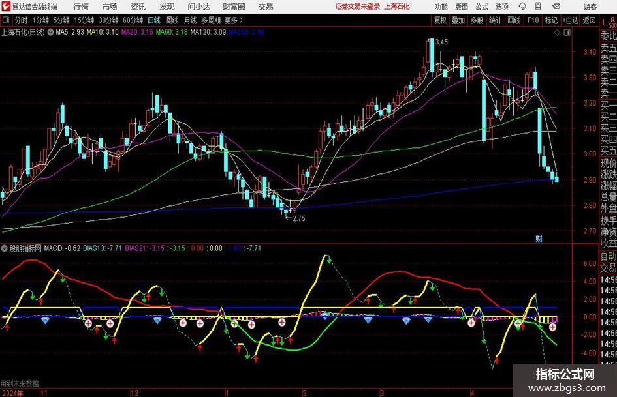Screen dimensions: 617x397
Task: Click the MACD: -0.62 value
Action: 62,248
